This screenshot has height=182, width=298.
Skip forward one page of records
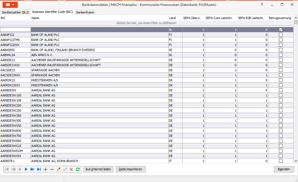point(33,169)
